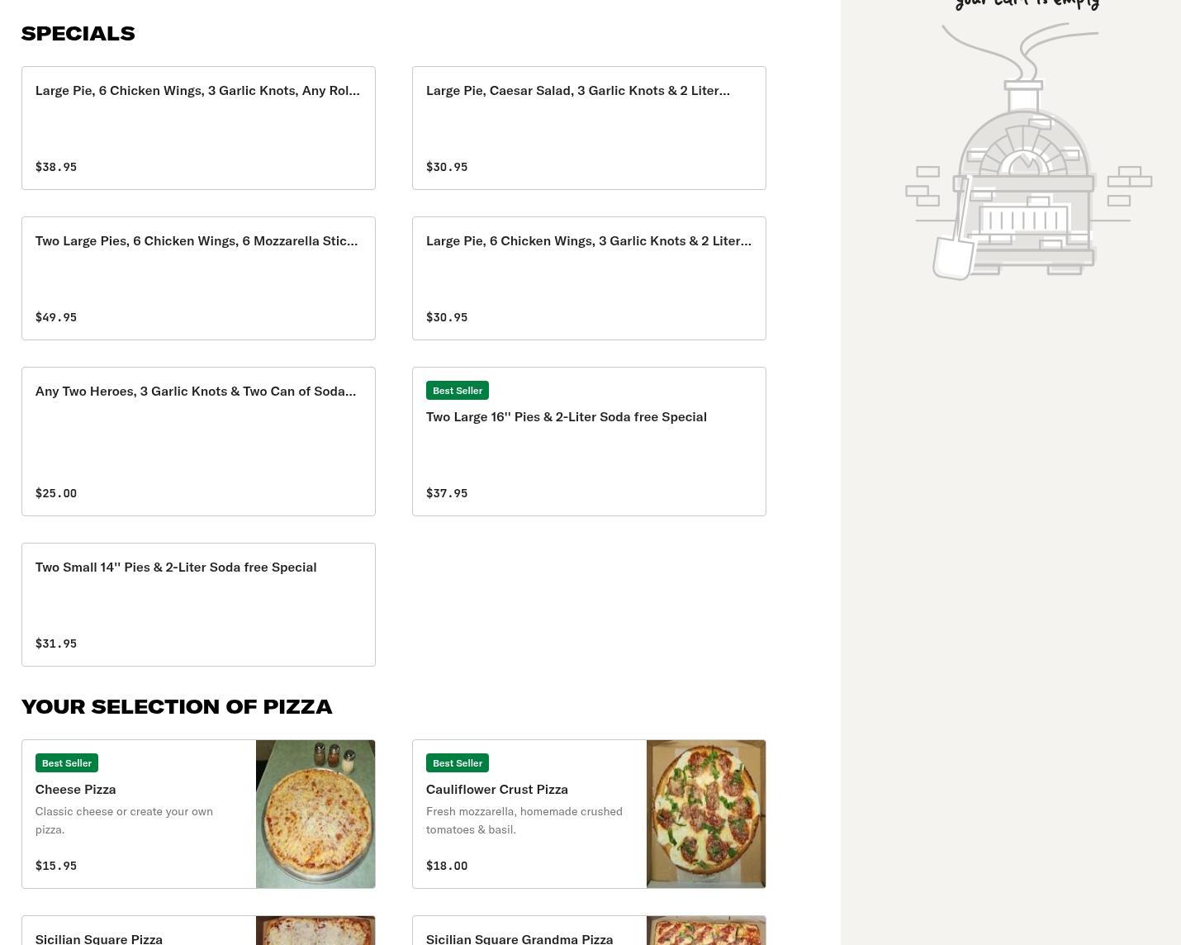Viewport: 1181px width, 945px height.
Task: Open Two Large 16'' Pies special
Action: [x=589, y=441]
